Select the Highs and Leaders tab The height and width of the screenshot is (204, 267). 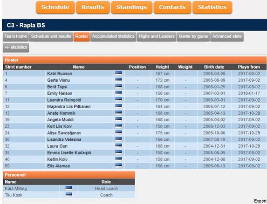click(x=157, y=37)
